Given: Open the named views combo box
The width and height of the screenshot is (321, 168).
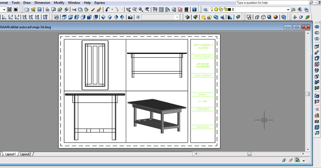Looking at the screenshot, I should [x=176, y=17].
